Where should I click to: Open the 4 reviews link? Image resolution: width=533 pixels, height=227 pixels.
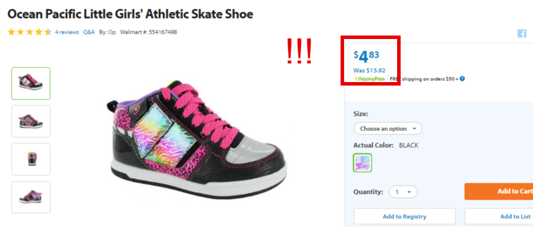pos(67,32)
